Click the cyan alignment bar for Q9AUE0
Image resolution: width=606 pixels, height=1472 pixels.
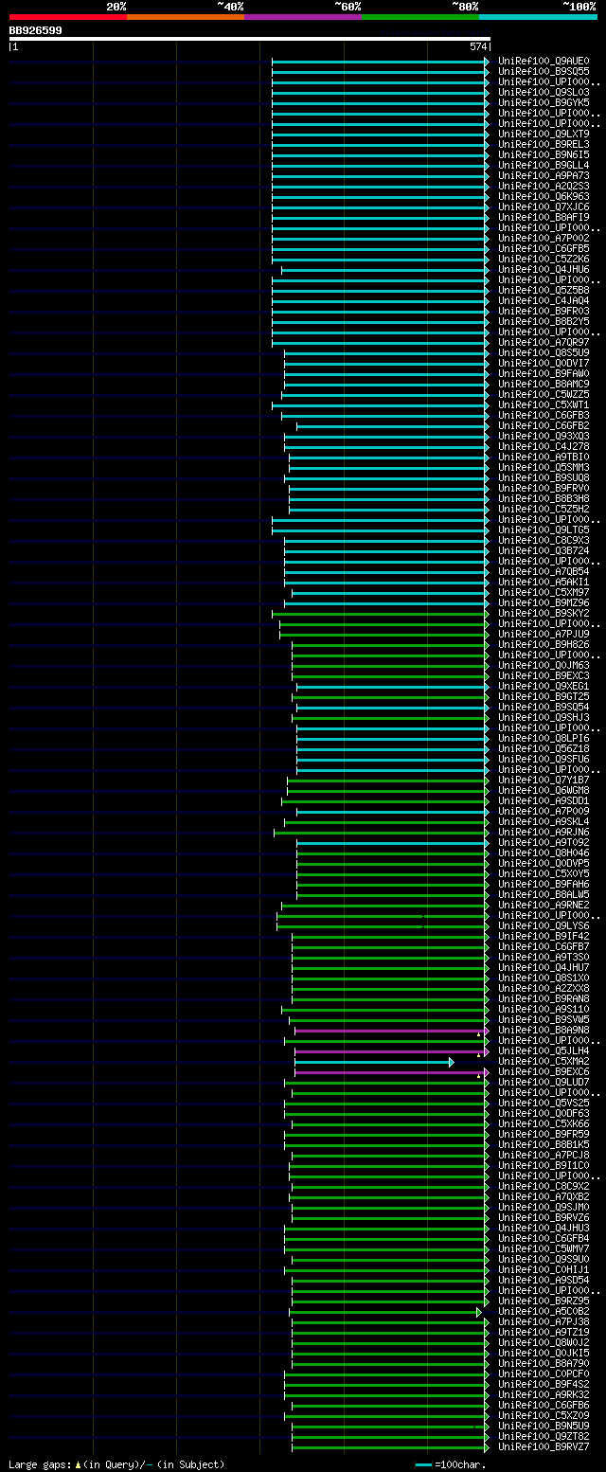click(x=381, y=62)
